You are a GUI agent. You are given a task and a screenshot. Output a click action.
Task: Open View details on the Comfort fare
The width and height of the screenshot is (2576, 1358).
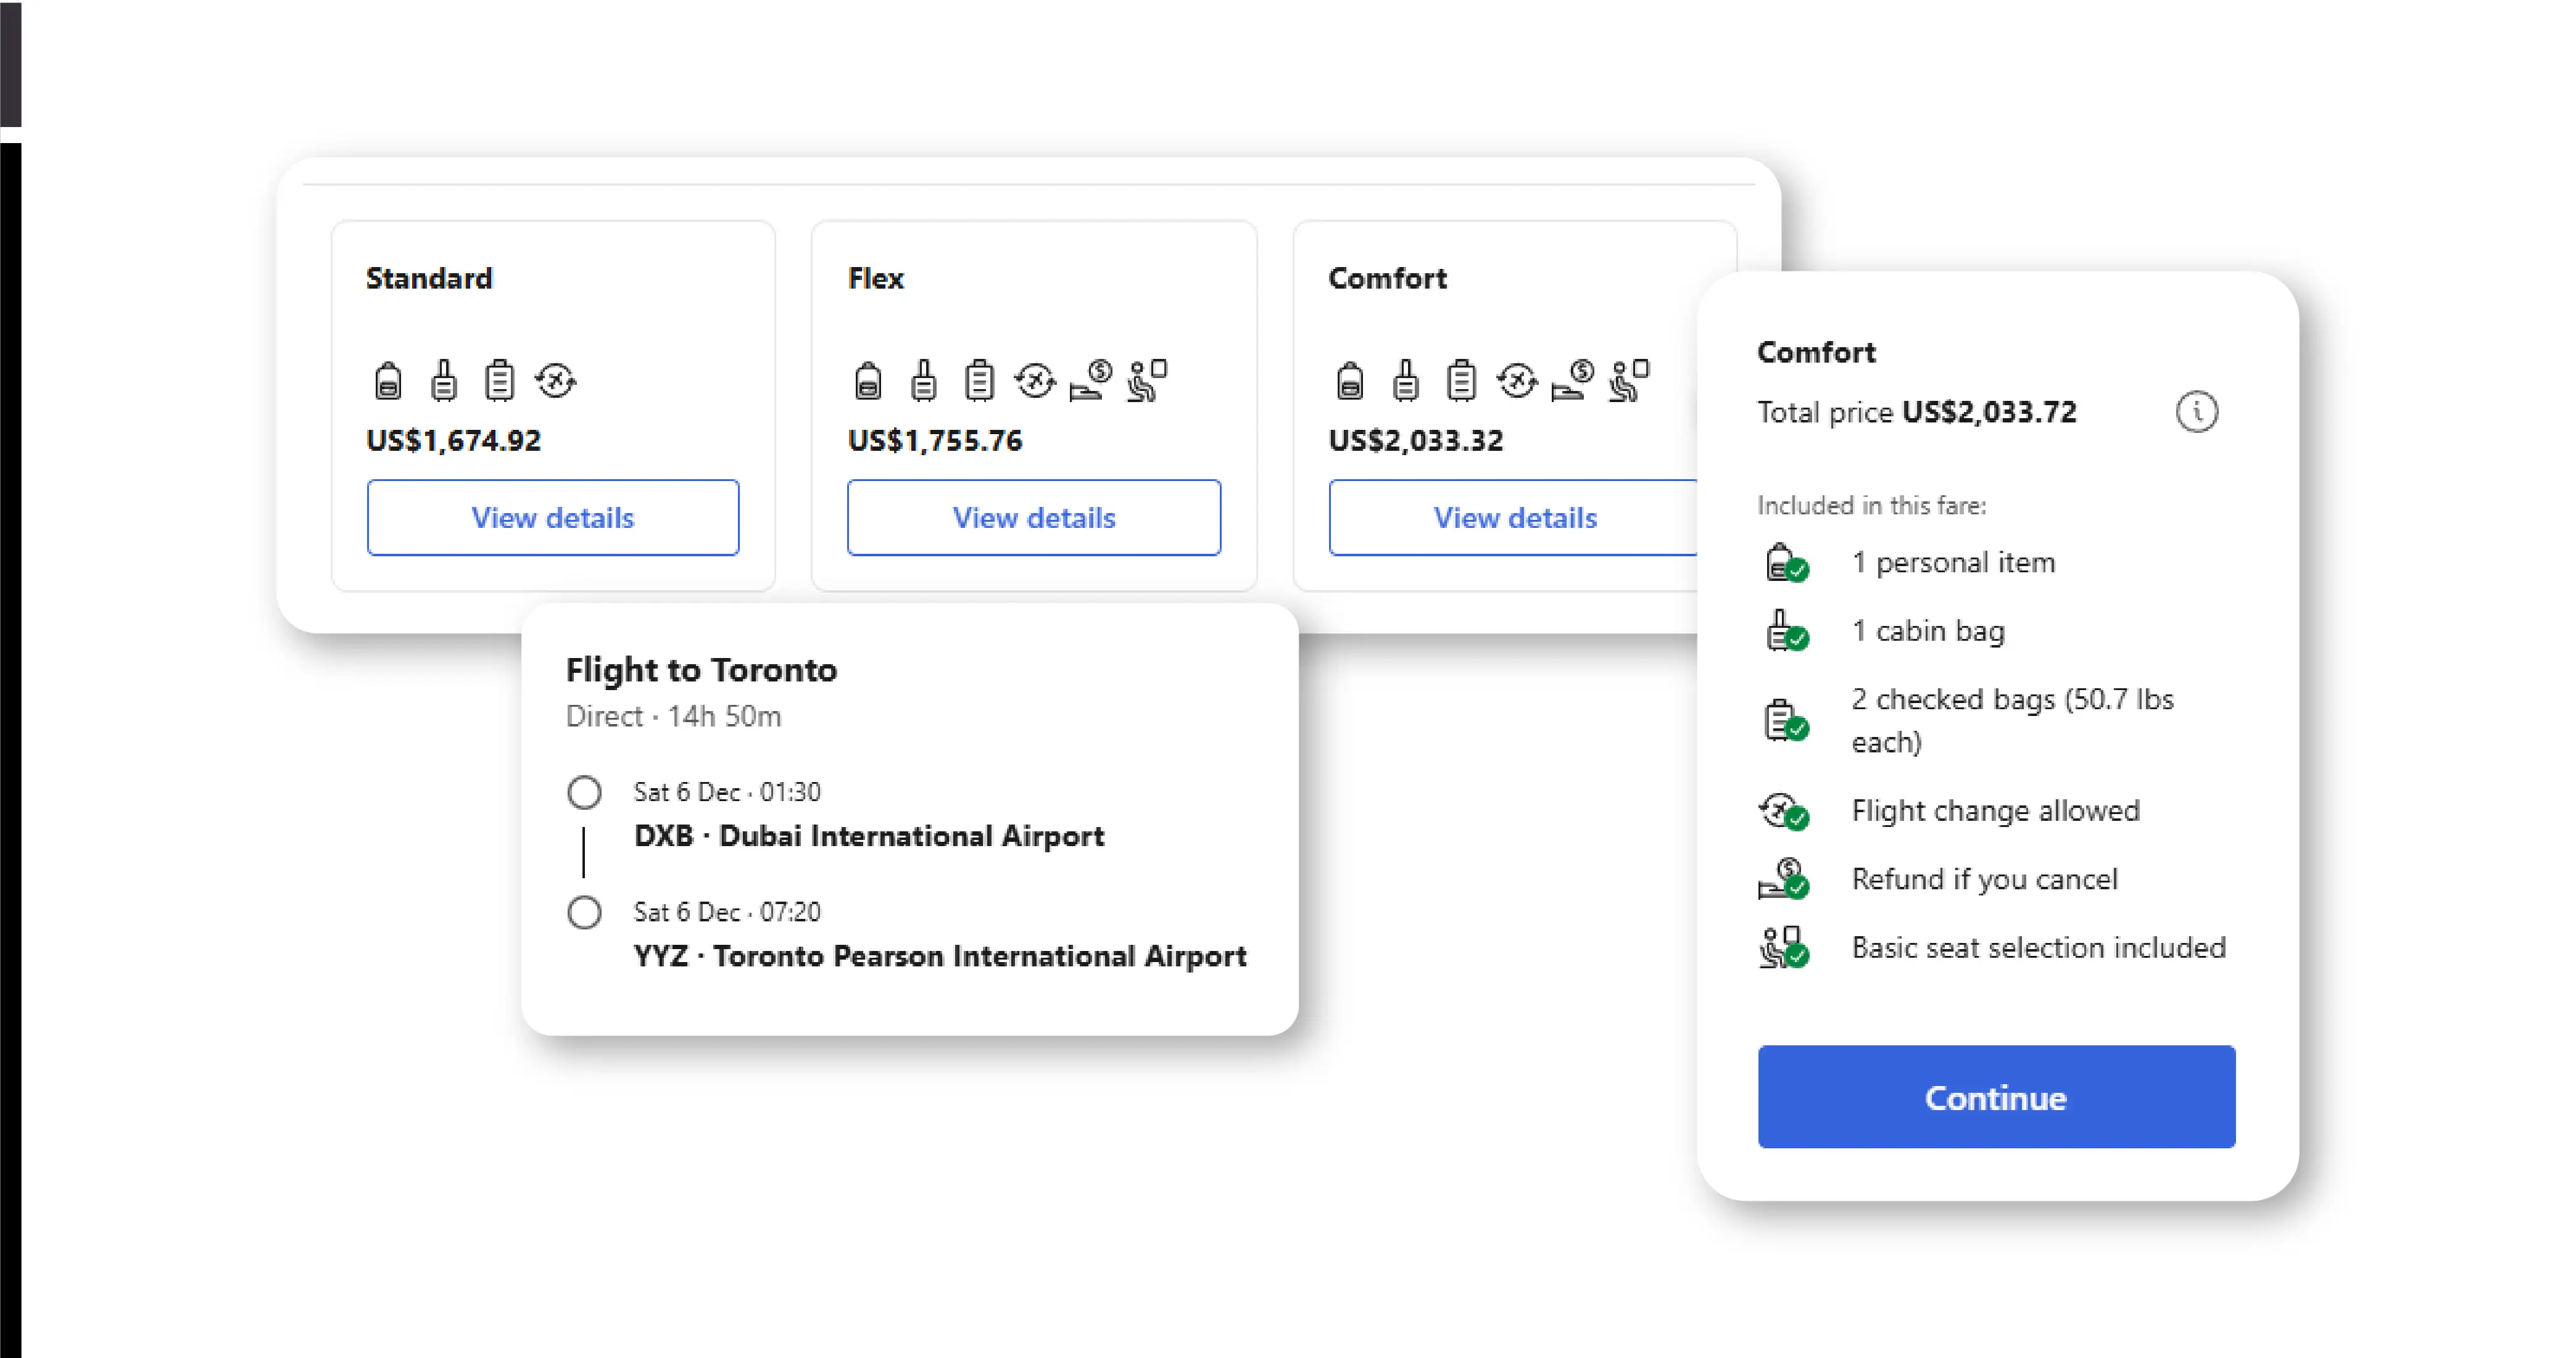(1514, 517)
